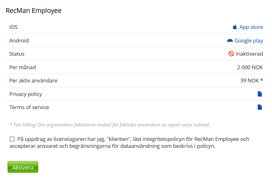Click the Android robot icon

[230, 41]
